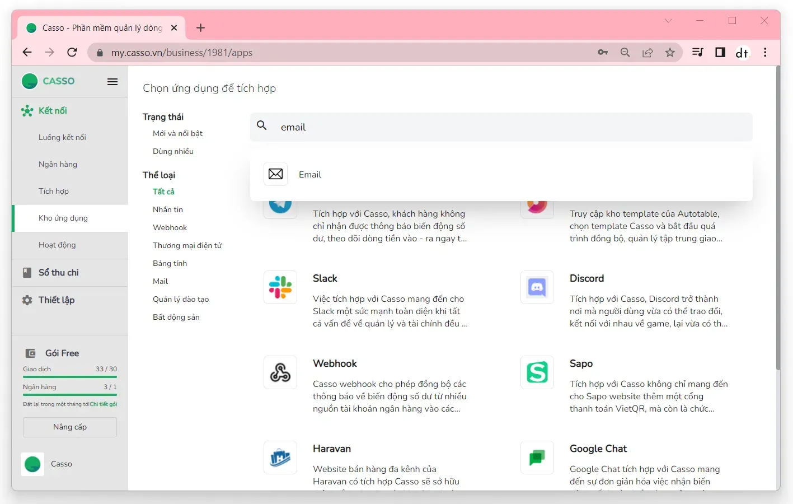The height and width of the screenshot is (504, 793).
Task: Click the Nâng cấp upgrade button
Action: 70,427
